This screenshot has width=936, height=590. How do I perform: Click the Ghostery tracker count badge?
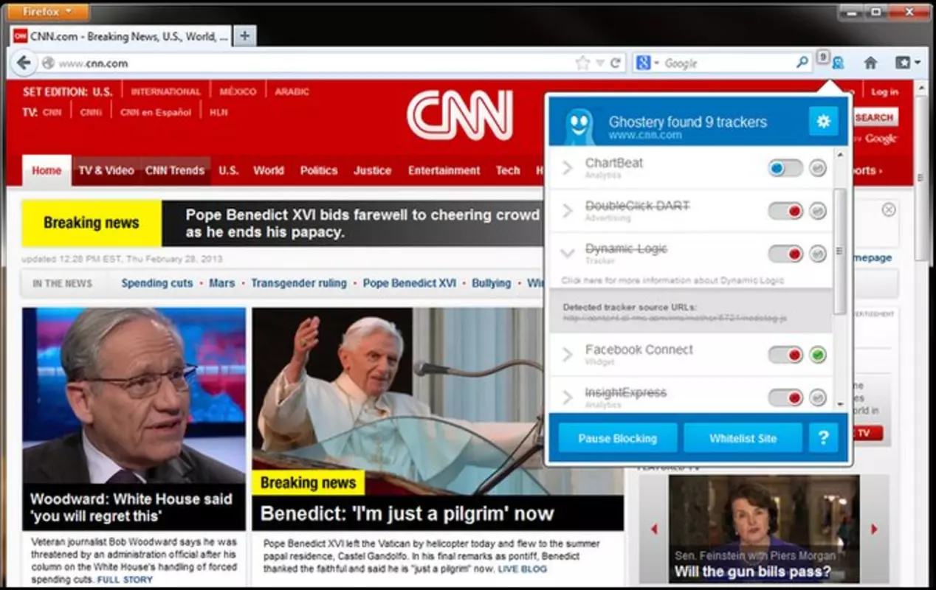[823, 56]
